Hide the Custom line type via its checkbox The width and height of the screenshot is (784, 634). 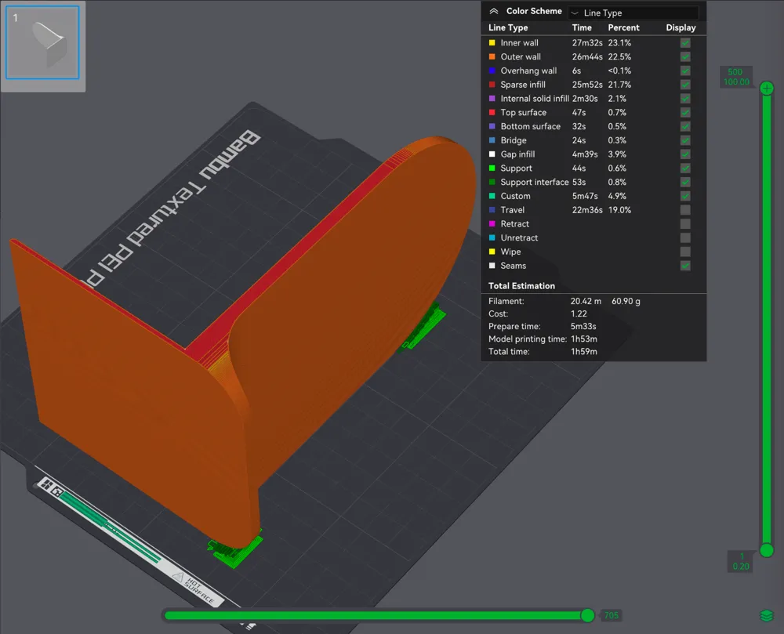(x=685, y=196)
